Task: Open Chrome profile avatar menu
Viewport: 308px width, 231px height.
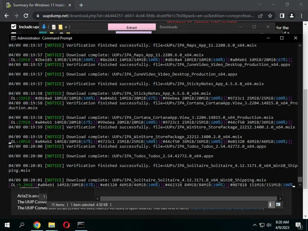Action: pos(292,16)
